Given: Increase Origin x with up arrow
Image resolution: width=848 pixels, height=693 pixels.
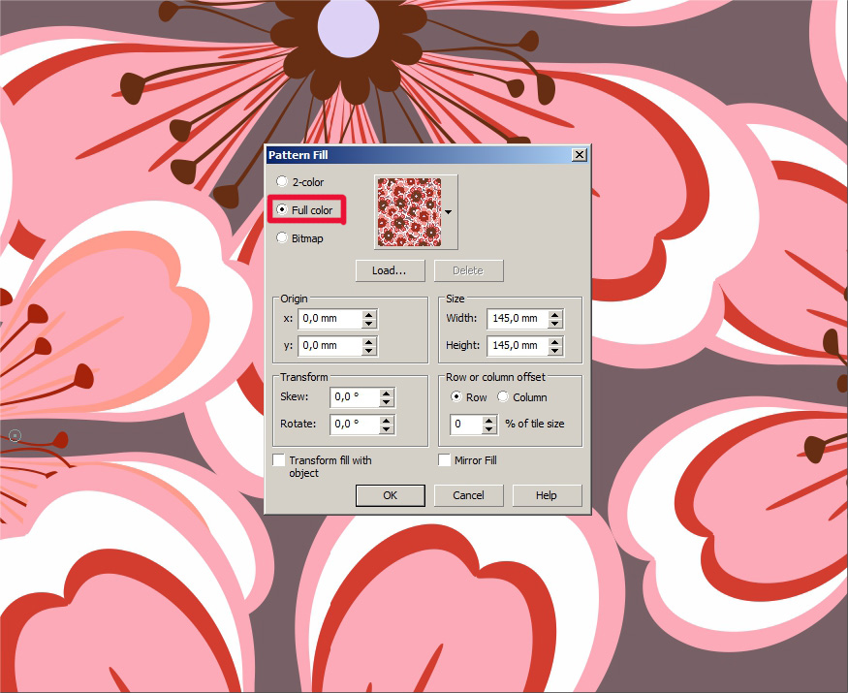Looking at the screenshot, I should (369, 314).
